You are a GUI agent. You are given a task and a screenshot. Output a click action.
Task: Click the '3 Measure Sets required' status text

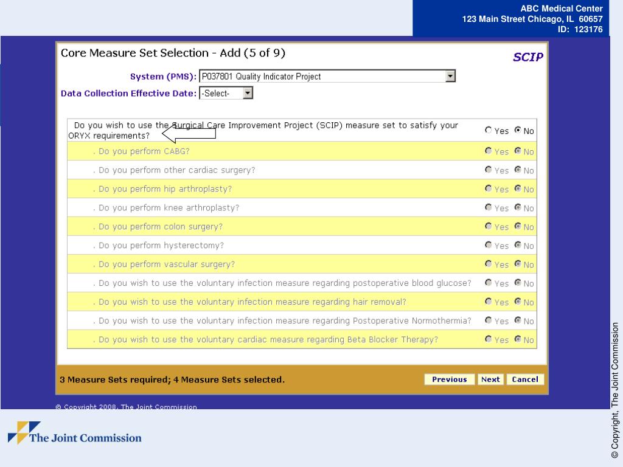172,379
